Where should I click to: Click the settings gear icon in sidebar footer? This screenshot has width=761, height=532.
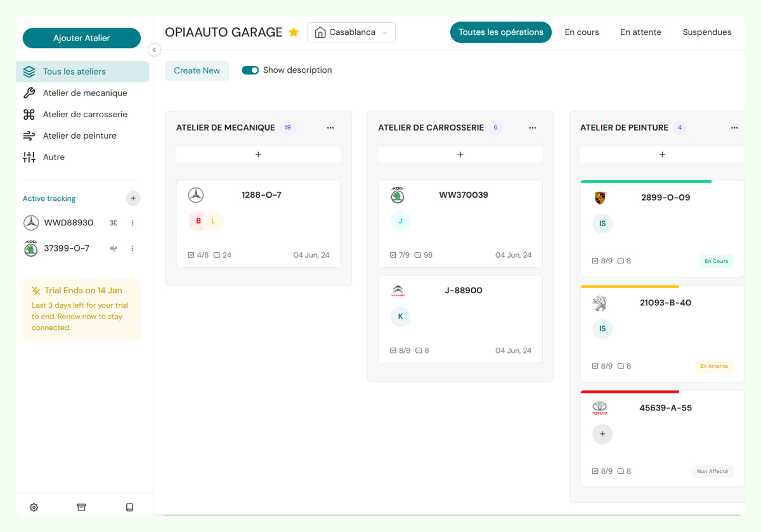pos(34,507)
